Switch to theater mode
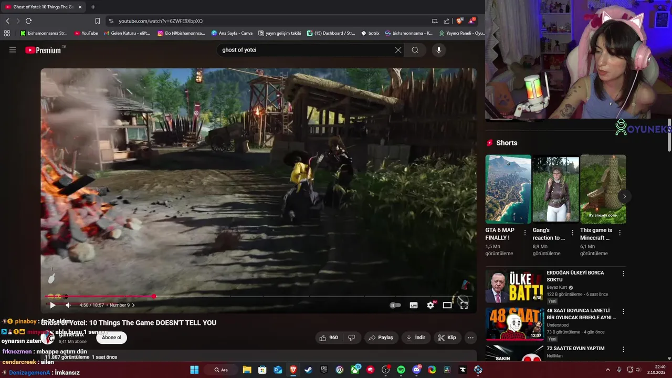 447,305
